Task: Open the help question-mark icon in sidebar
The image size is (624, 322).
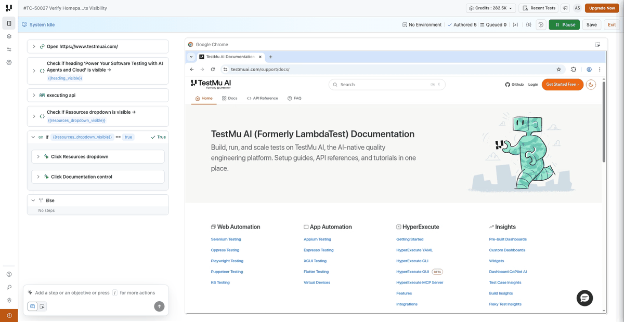Action: [x=9, y=274]
